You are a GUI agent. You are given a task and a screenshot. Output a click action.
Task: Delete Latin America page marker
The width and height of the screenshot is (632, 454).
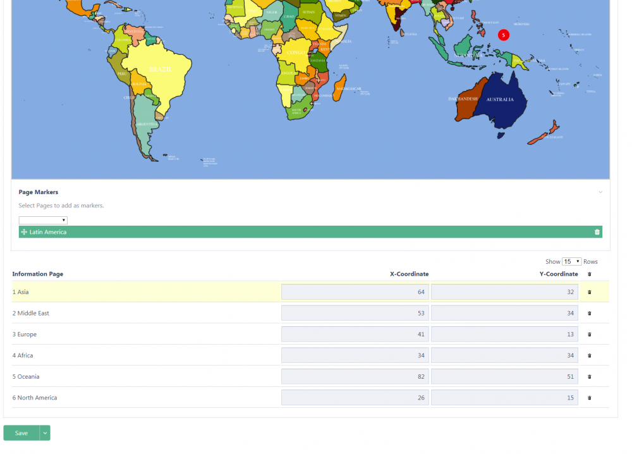click(597, 232)
